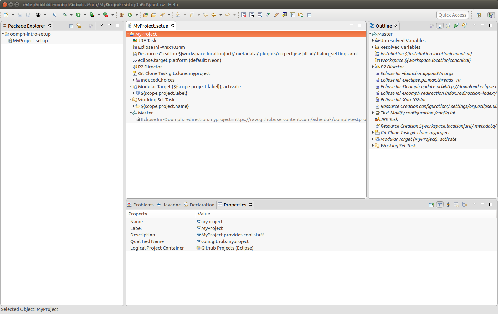Select MyProject.setup file in Package Explorer
498x314 pixels.
pos(28,40)
